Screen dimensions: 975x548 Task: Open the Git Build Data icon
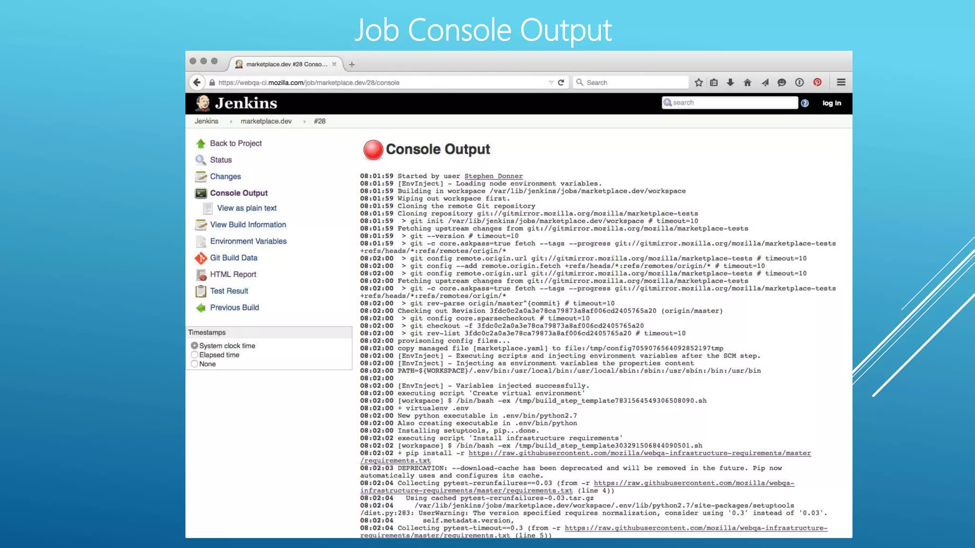coord(200,258)
